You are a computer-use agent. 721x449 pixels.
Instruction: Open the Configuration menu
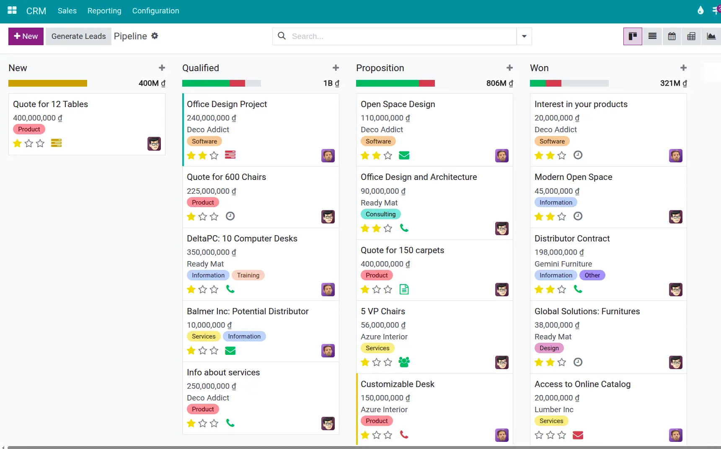155,11
